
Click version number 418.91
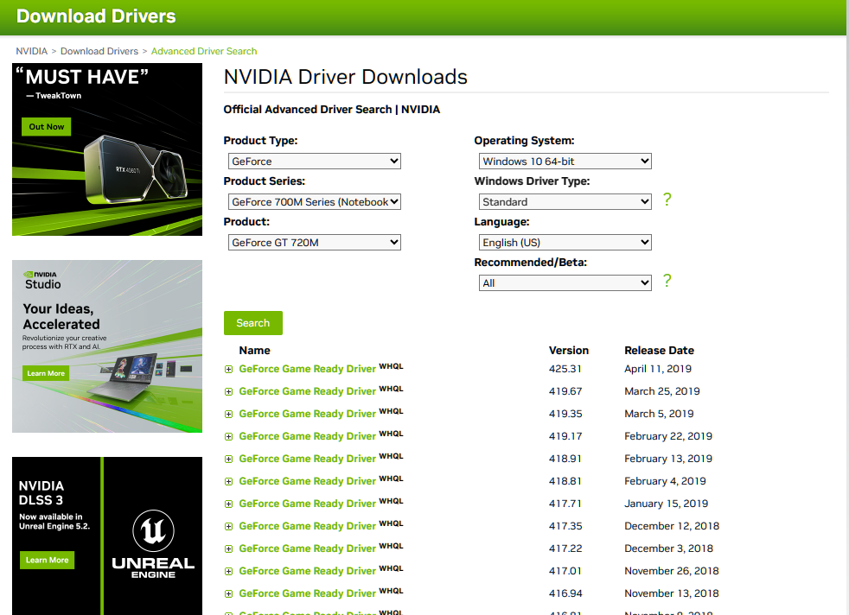pyautogui.click(x=565, y=459)
